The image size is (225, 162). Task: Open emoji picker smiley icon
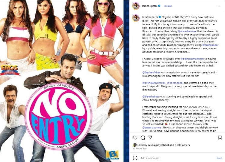pyautogui.click(x=135, y=158)
